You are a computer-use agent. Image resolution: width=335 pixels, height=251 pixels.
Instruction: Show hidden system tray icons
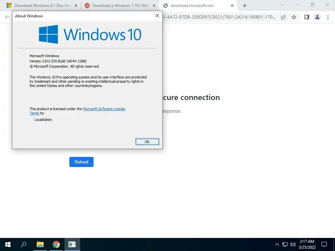[x=277, y=244]
